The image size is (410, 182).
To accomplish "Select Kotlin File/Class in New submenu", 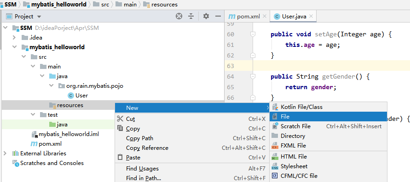I will click(x=329, y=107).
